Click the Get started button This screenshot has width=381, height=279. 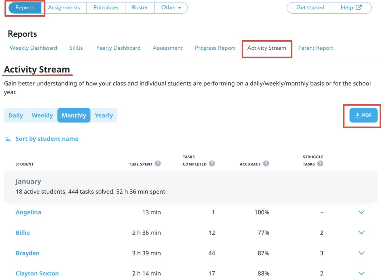pos(310,8)
